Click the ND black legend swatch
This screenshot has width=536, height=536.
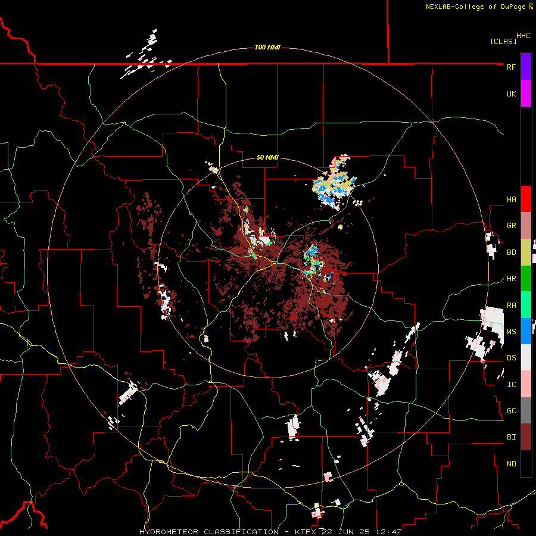pos(526,463)
